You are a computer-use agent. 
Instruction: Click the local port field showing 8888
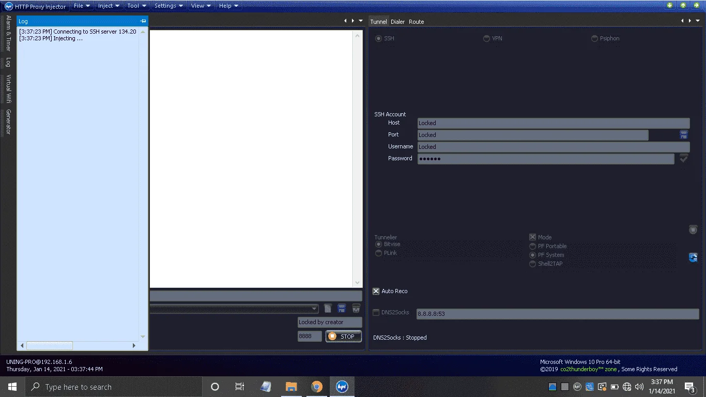coord(310,337)
